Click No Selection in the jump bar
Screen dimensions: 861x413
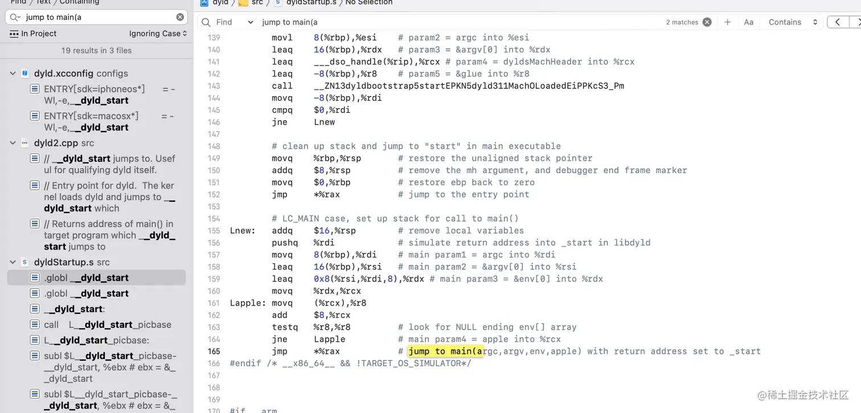[x=369, y=3]
